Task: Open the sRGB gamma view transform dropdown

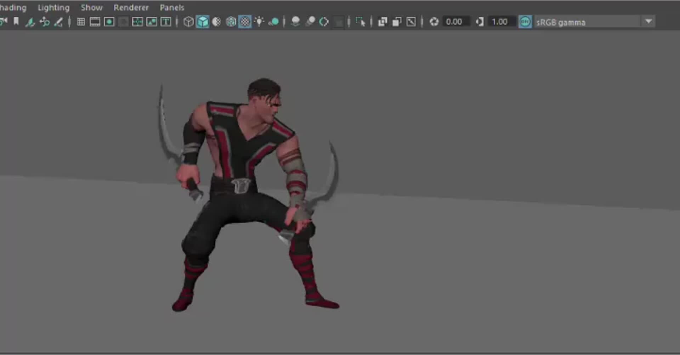Action: click(x=649, y=22)
